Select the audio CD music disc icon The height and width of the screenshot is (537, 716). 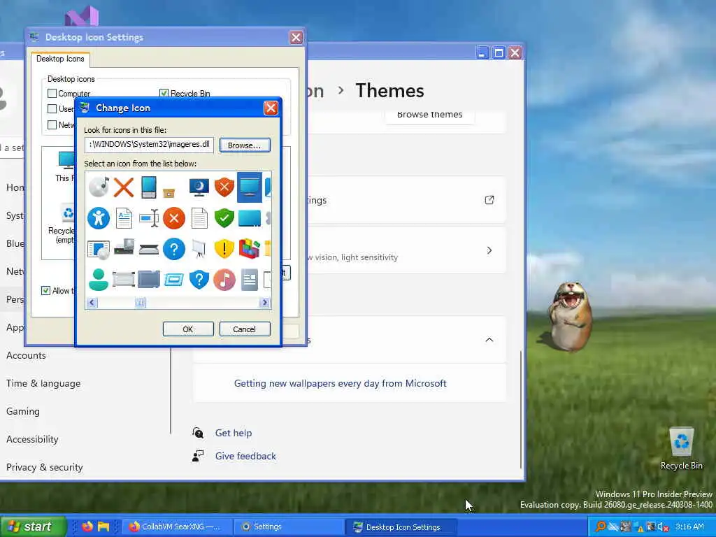[x=99, y=187]
